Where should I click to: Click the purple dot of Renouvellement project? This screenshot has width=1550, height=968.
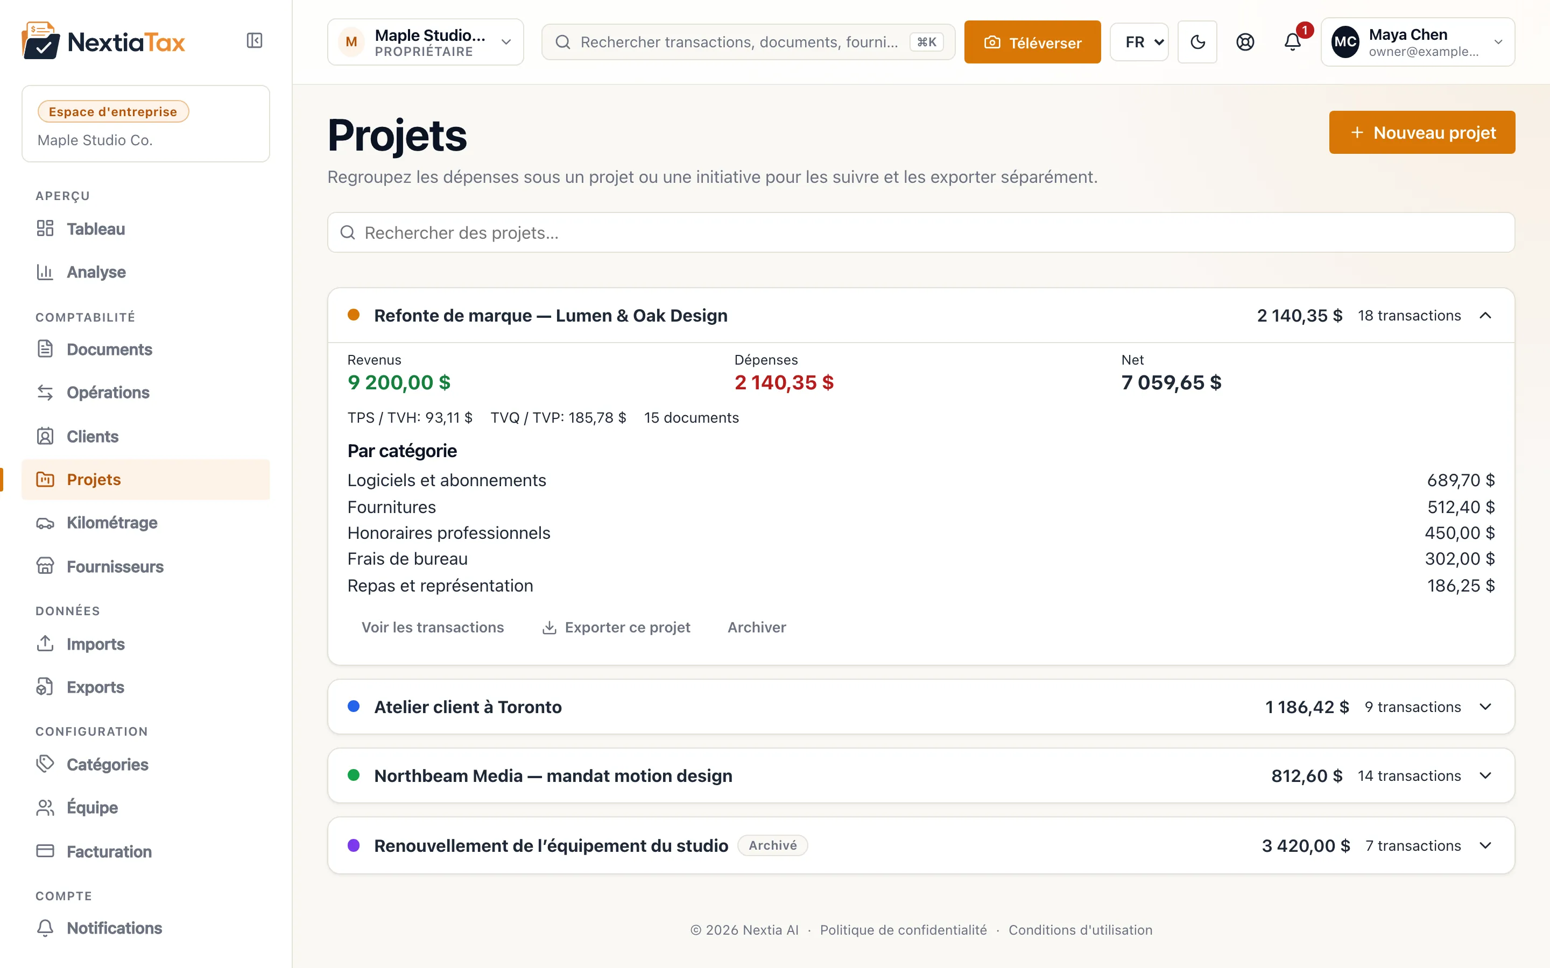click(x=353, y=845)
